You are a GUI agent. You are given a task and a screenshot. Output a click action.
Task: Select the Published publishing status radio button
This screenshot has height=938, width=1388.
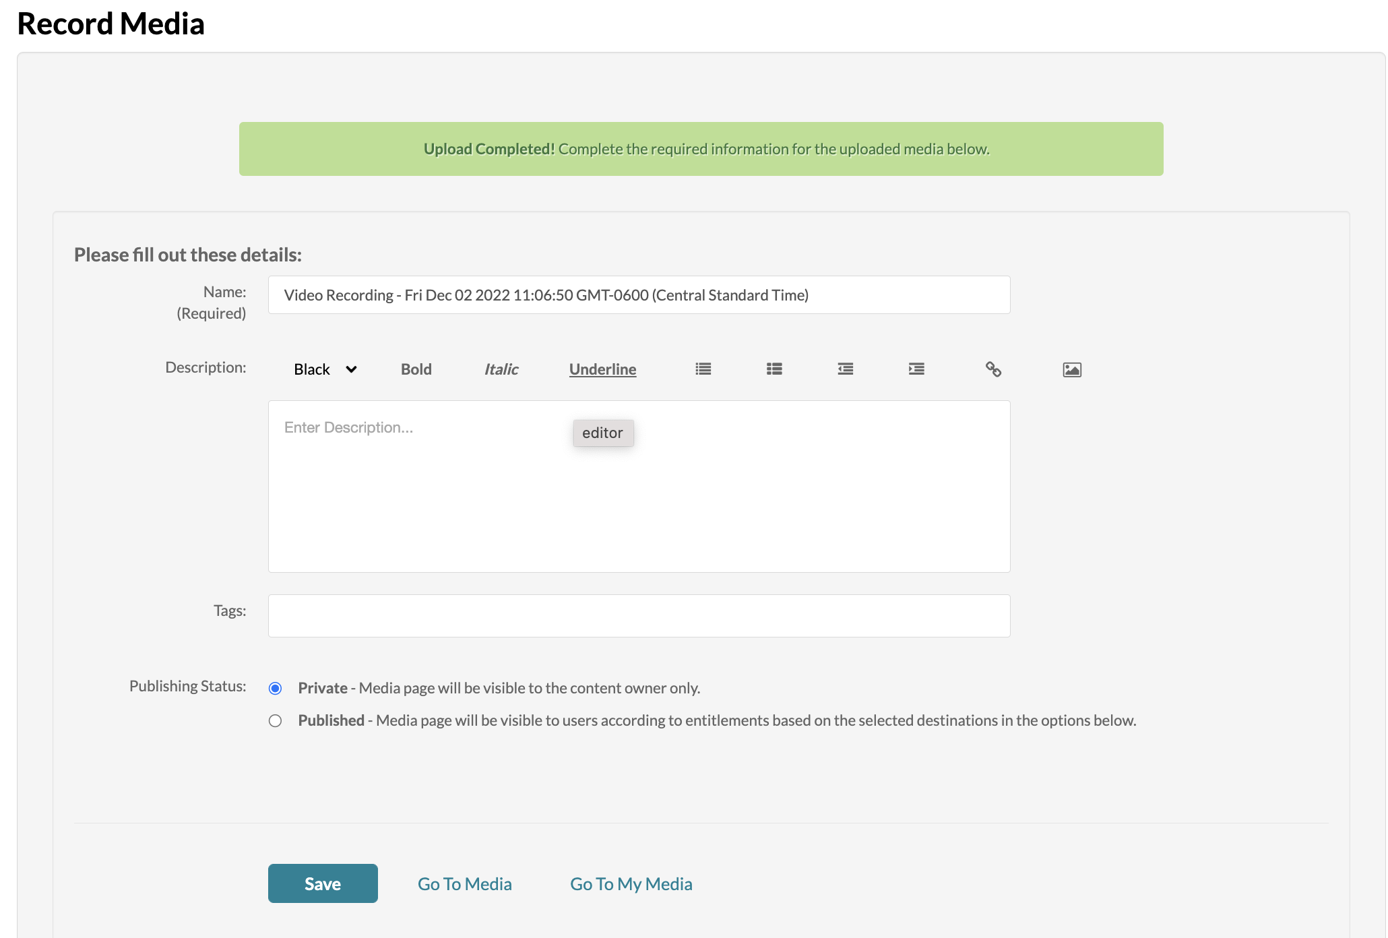[x=275, y=720]
